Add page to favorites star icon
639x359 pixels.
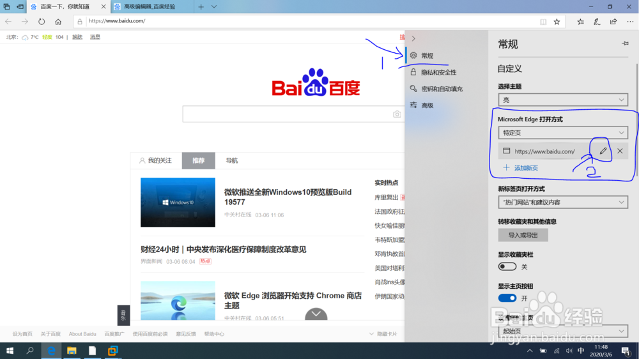click(x=557, y=22)
